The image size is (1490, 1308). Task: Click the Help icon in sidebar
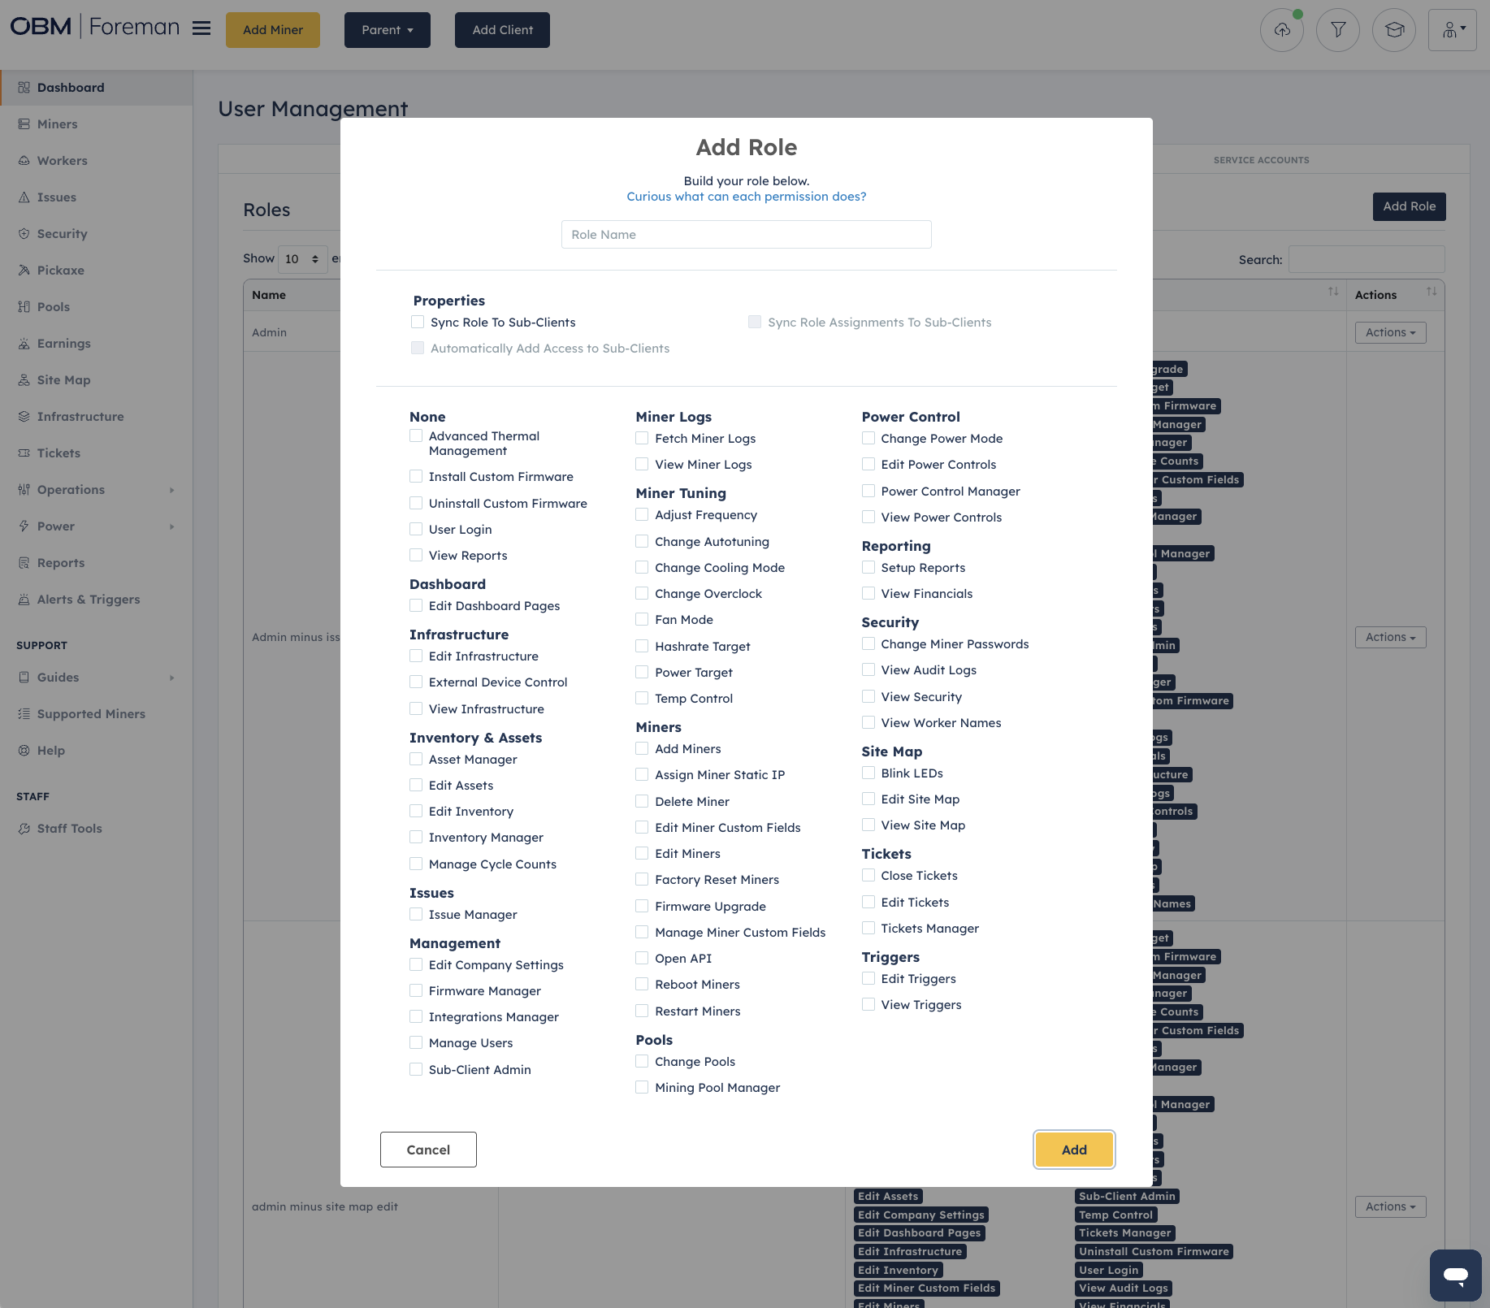click(24, 751)
